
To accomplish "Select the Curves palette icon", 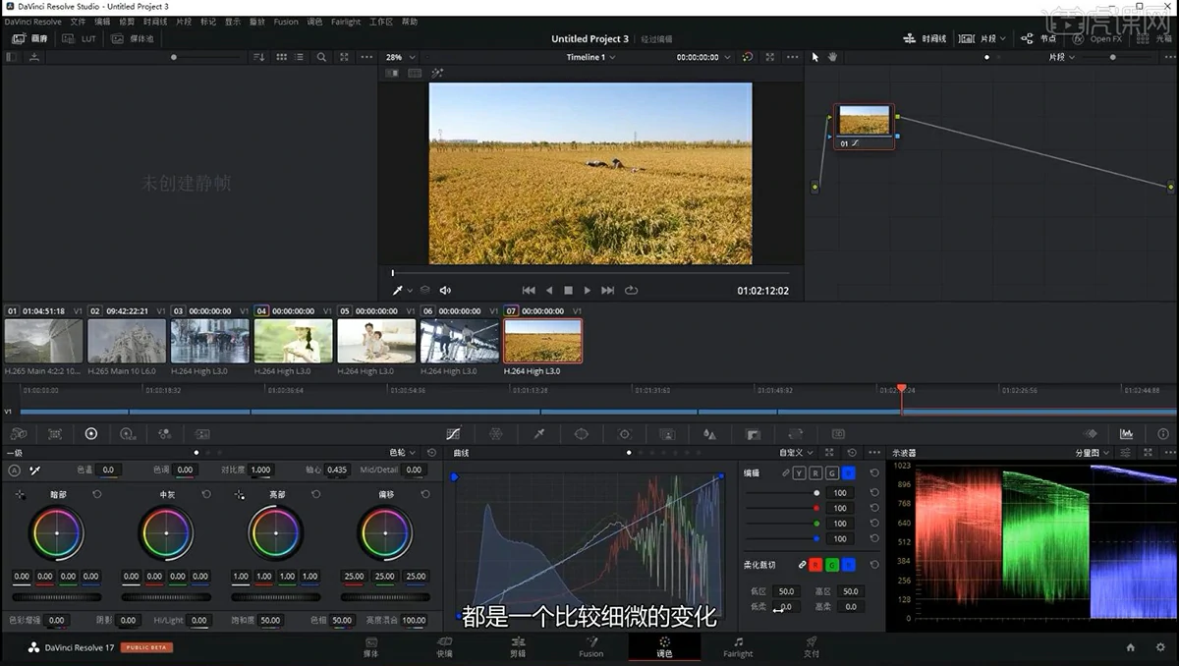I will [x=453, y=433].
